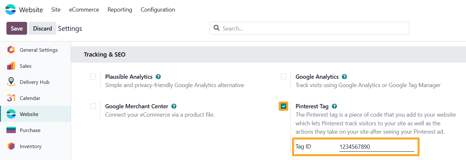Select the Calendar sidebar icon
The height and width of the screenshot is (160, 466).
click(11, 98)
